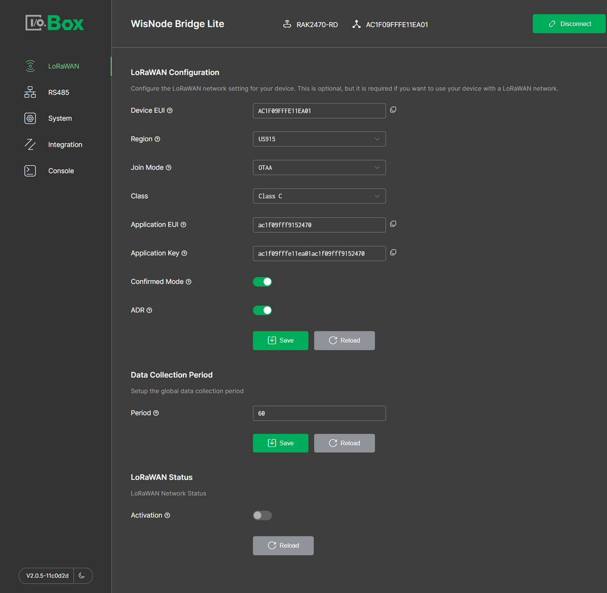Click the Class field label
This screenshot has height=593, width=607.
pos(139,196)
